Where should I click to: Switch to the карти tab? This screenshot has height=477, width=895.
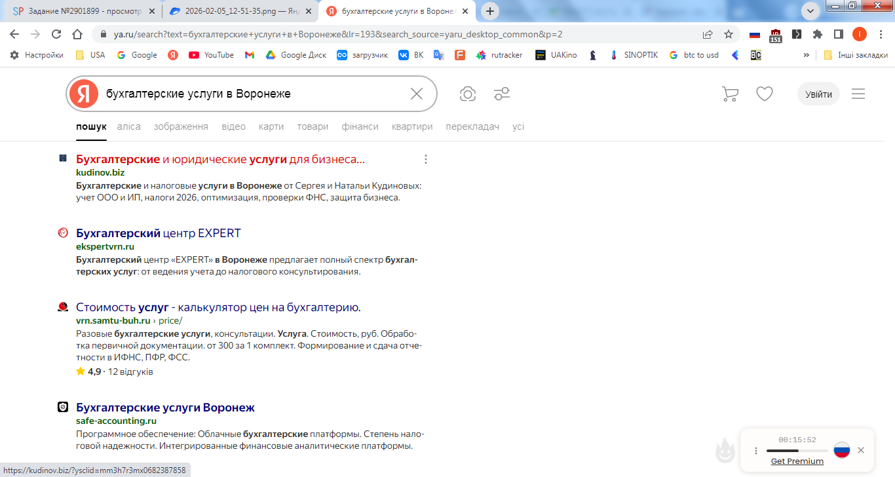point(271,126)
